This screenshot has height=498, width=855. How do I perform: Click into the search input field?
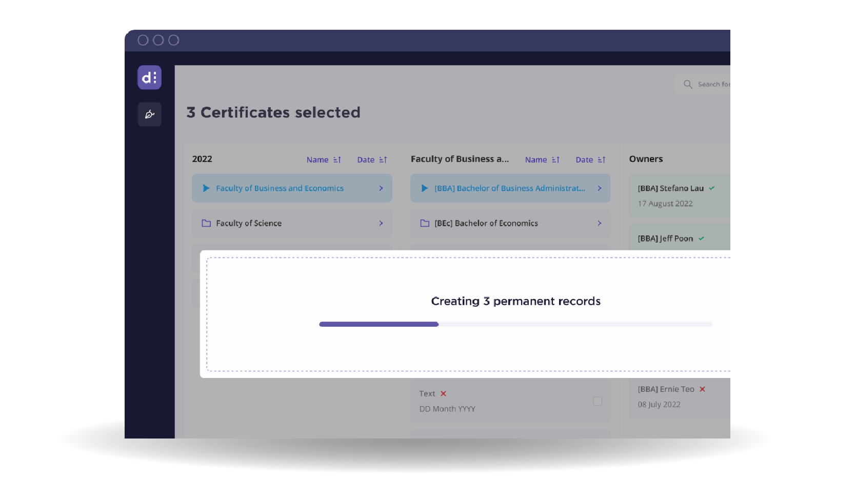(713, 84)
